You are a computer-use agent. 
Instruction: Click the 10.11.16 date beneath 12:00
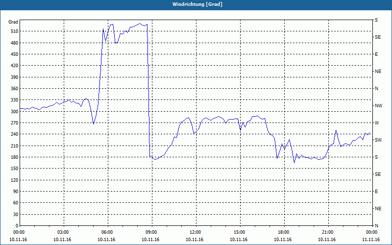point(195,240)
